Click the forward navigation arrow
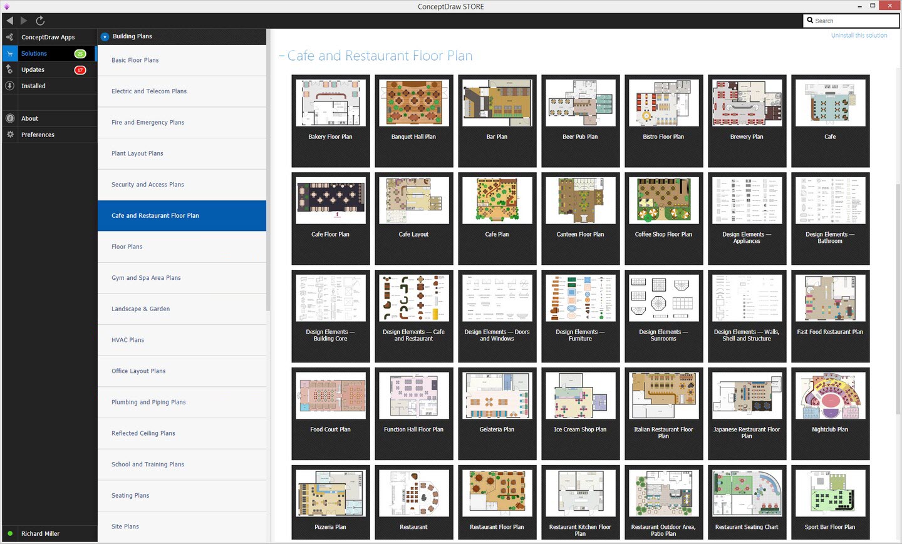Viewport: 902px width, 544px height. coord(24,21)
